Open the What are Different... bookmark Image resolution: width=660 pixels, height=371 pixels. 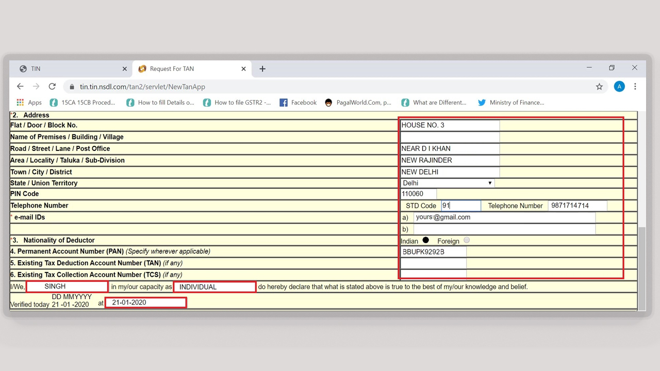434,103
